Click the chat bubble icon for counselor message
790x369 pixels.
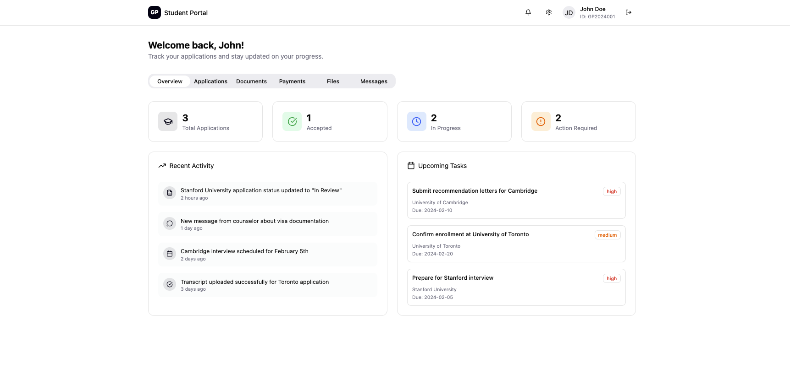tap(170, 223)
